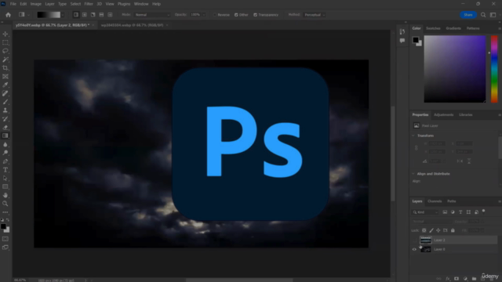Select the Frame tool
The image size is (502, 282).
coord(5,77)
